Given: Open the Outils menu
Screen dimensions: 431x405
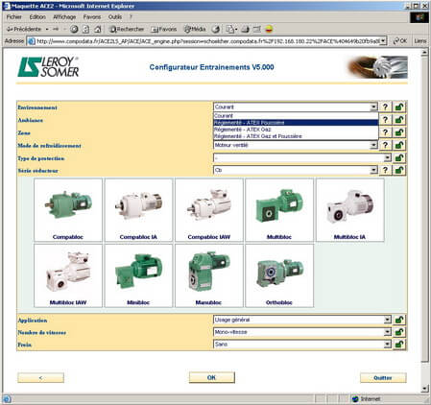Looking at the screenshot, I should click(115, 17).
